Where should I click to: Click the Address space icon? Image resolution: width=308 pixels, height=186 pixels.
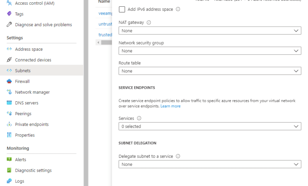tap(9, 49)
